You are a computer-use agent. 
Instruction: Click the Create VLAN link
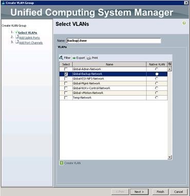tap(72, 163)
